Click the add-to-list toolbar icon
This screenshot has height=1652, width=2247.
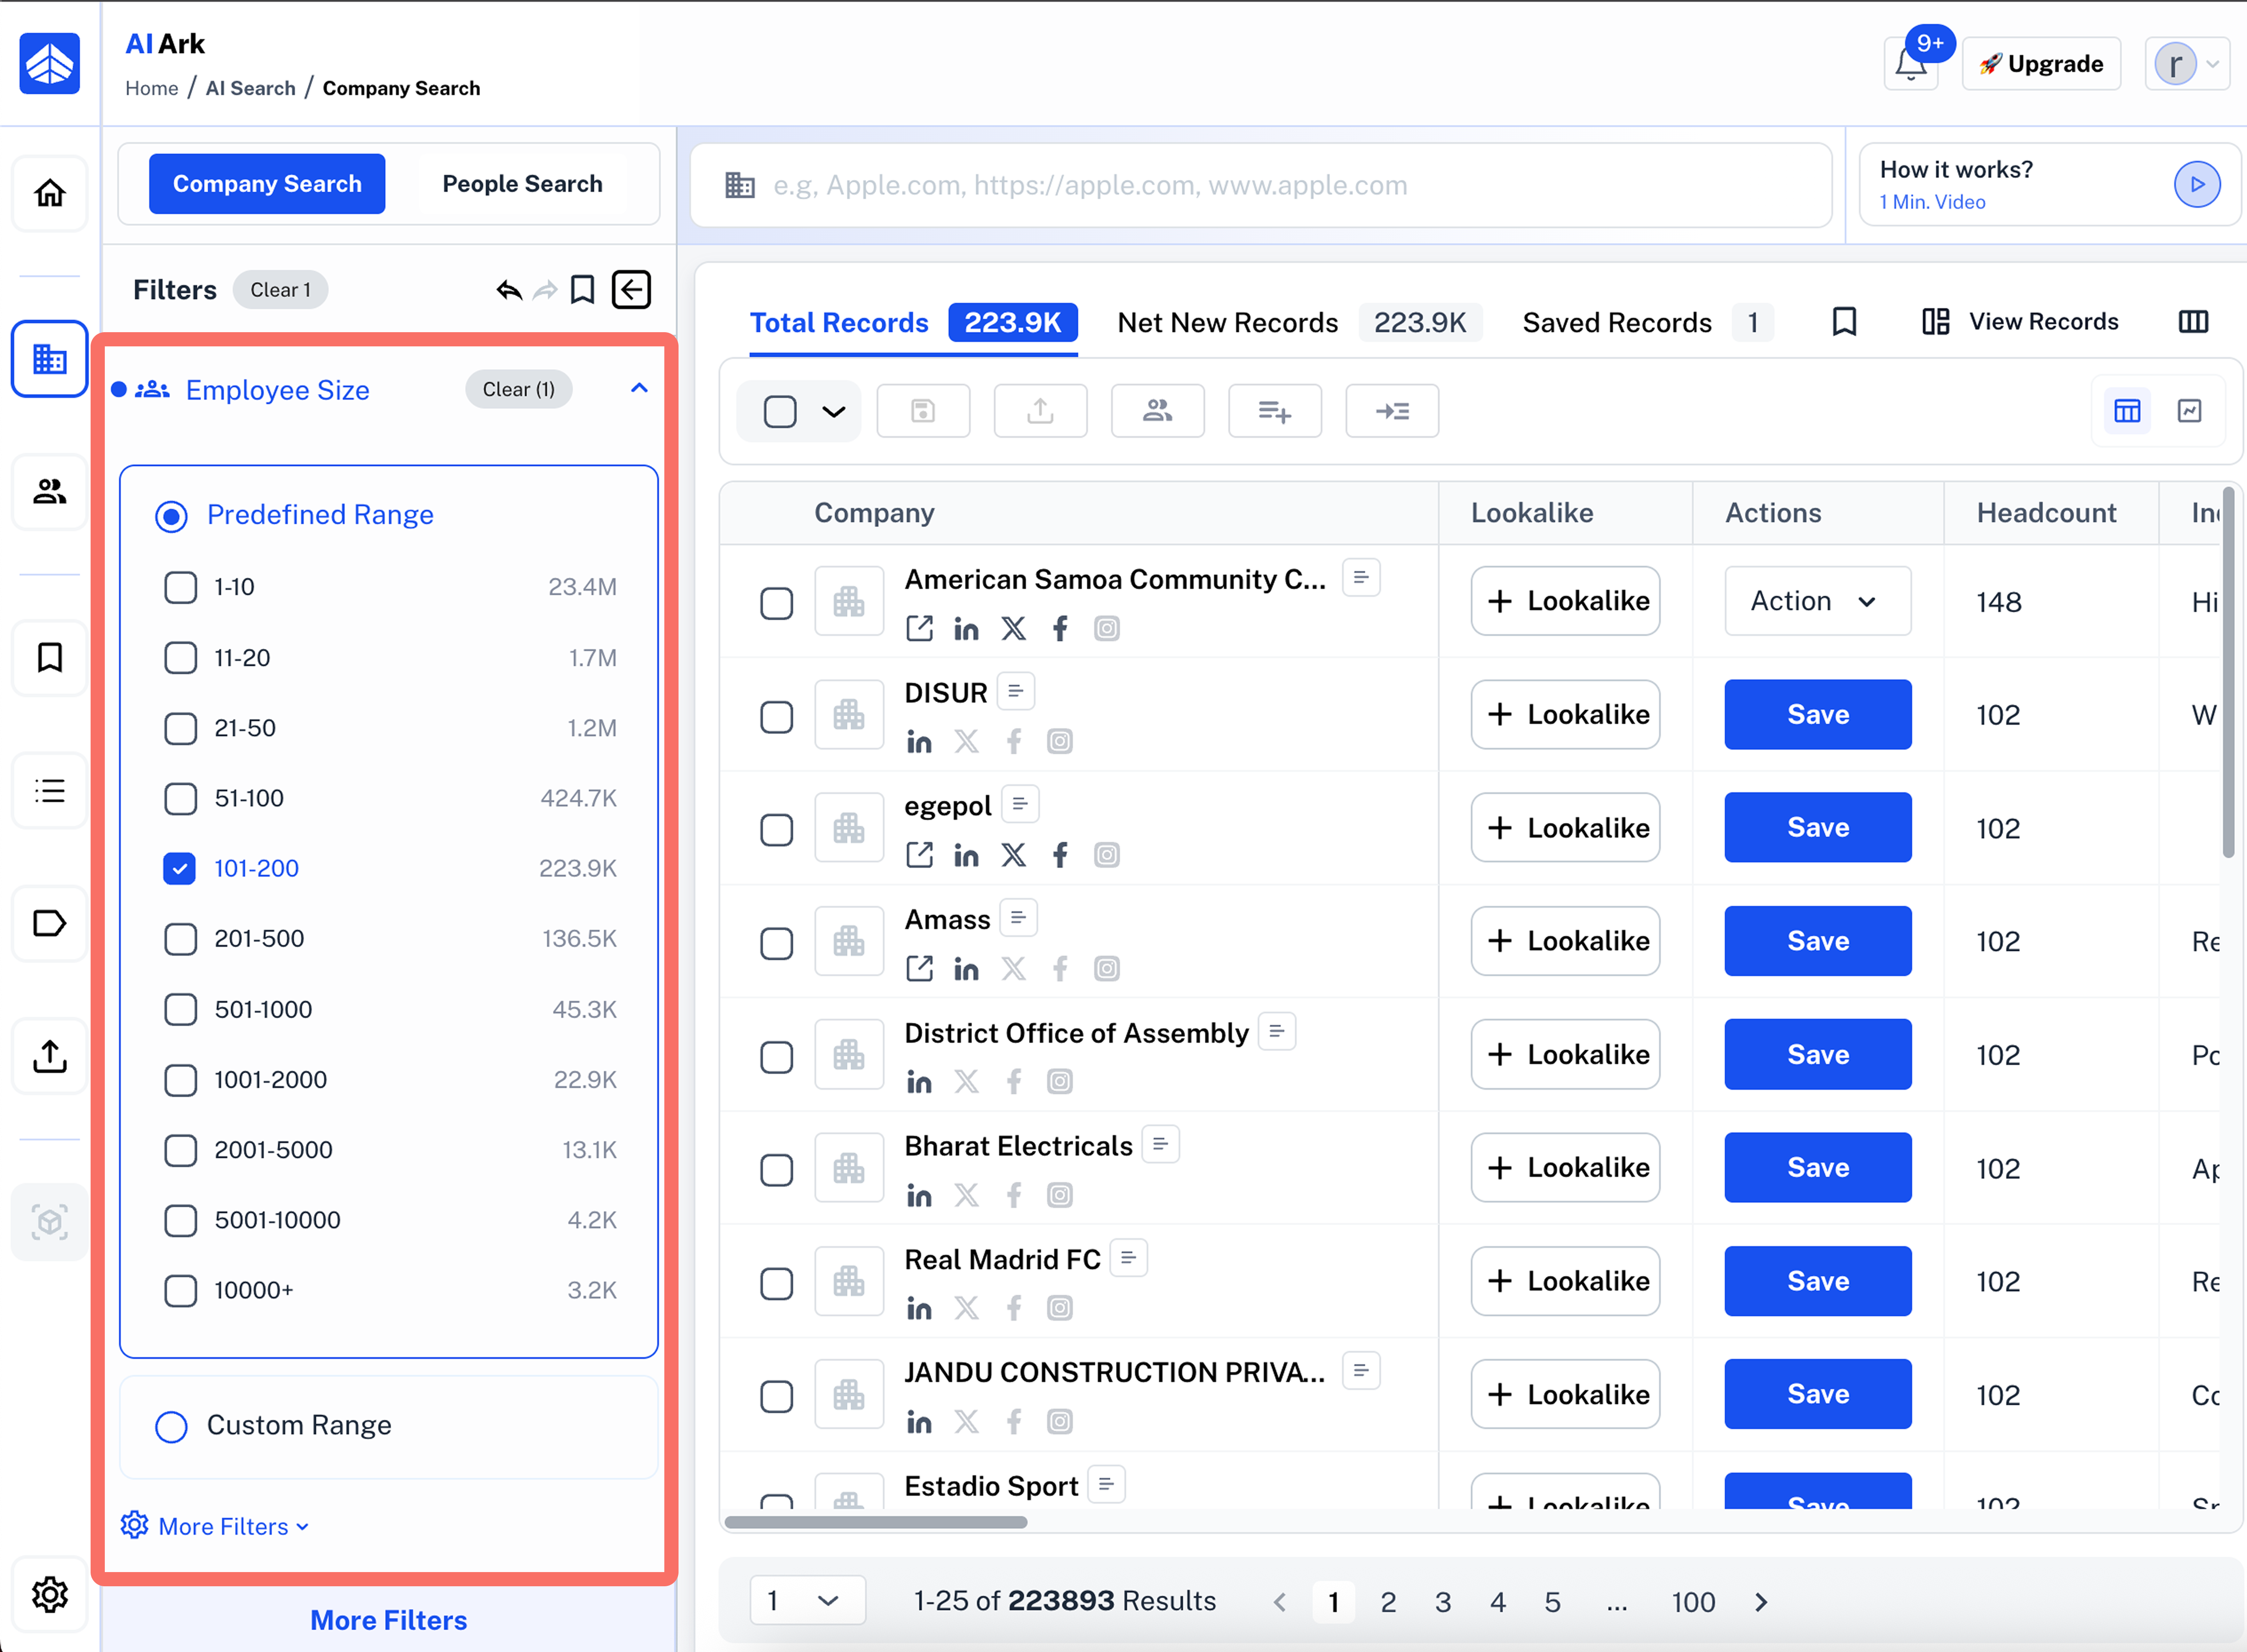[1274, 411]
